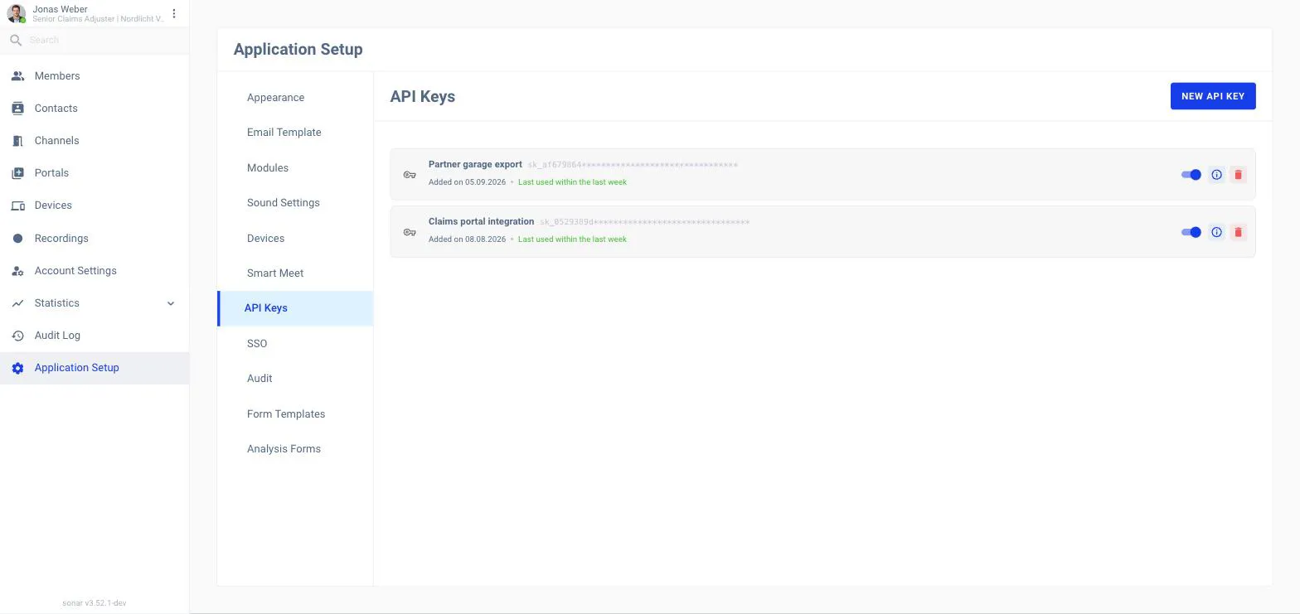Open the Analysis Forms tab
1300x614 pixels.
click(x=295, y=449)
